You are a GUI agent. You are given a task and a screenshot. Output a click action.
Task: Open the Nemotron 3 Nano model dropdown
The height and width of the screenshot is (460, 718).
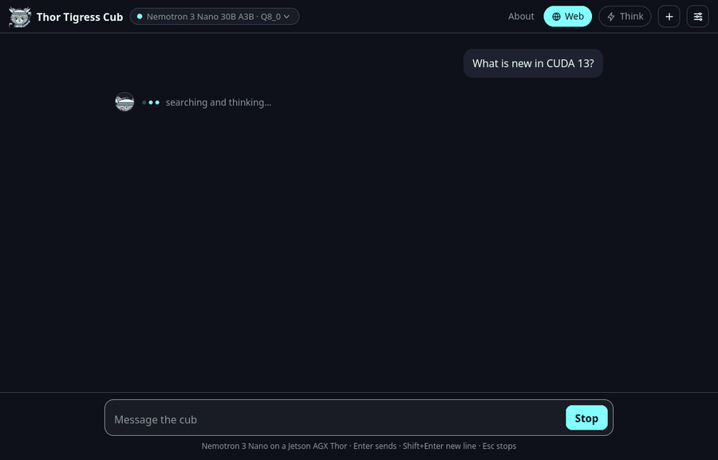[215, 17]
